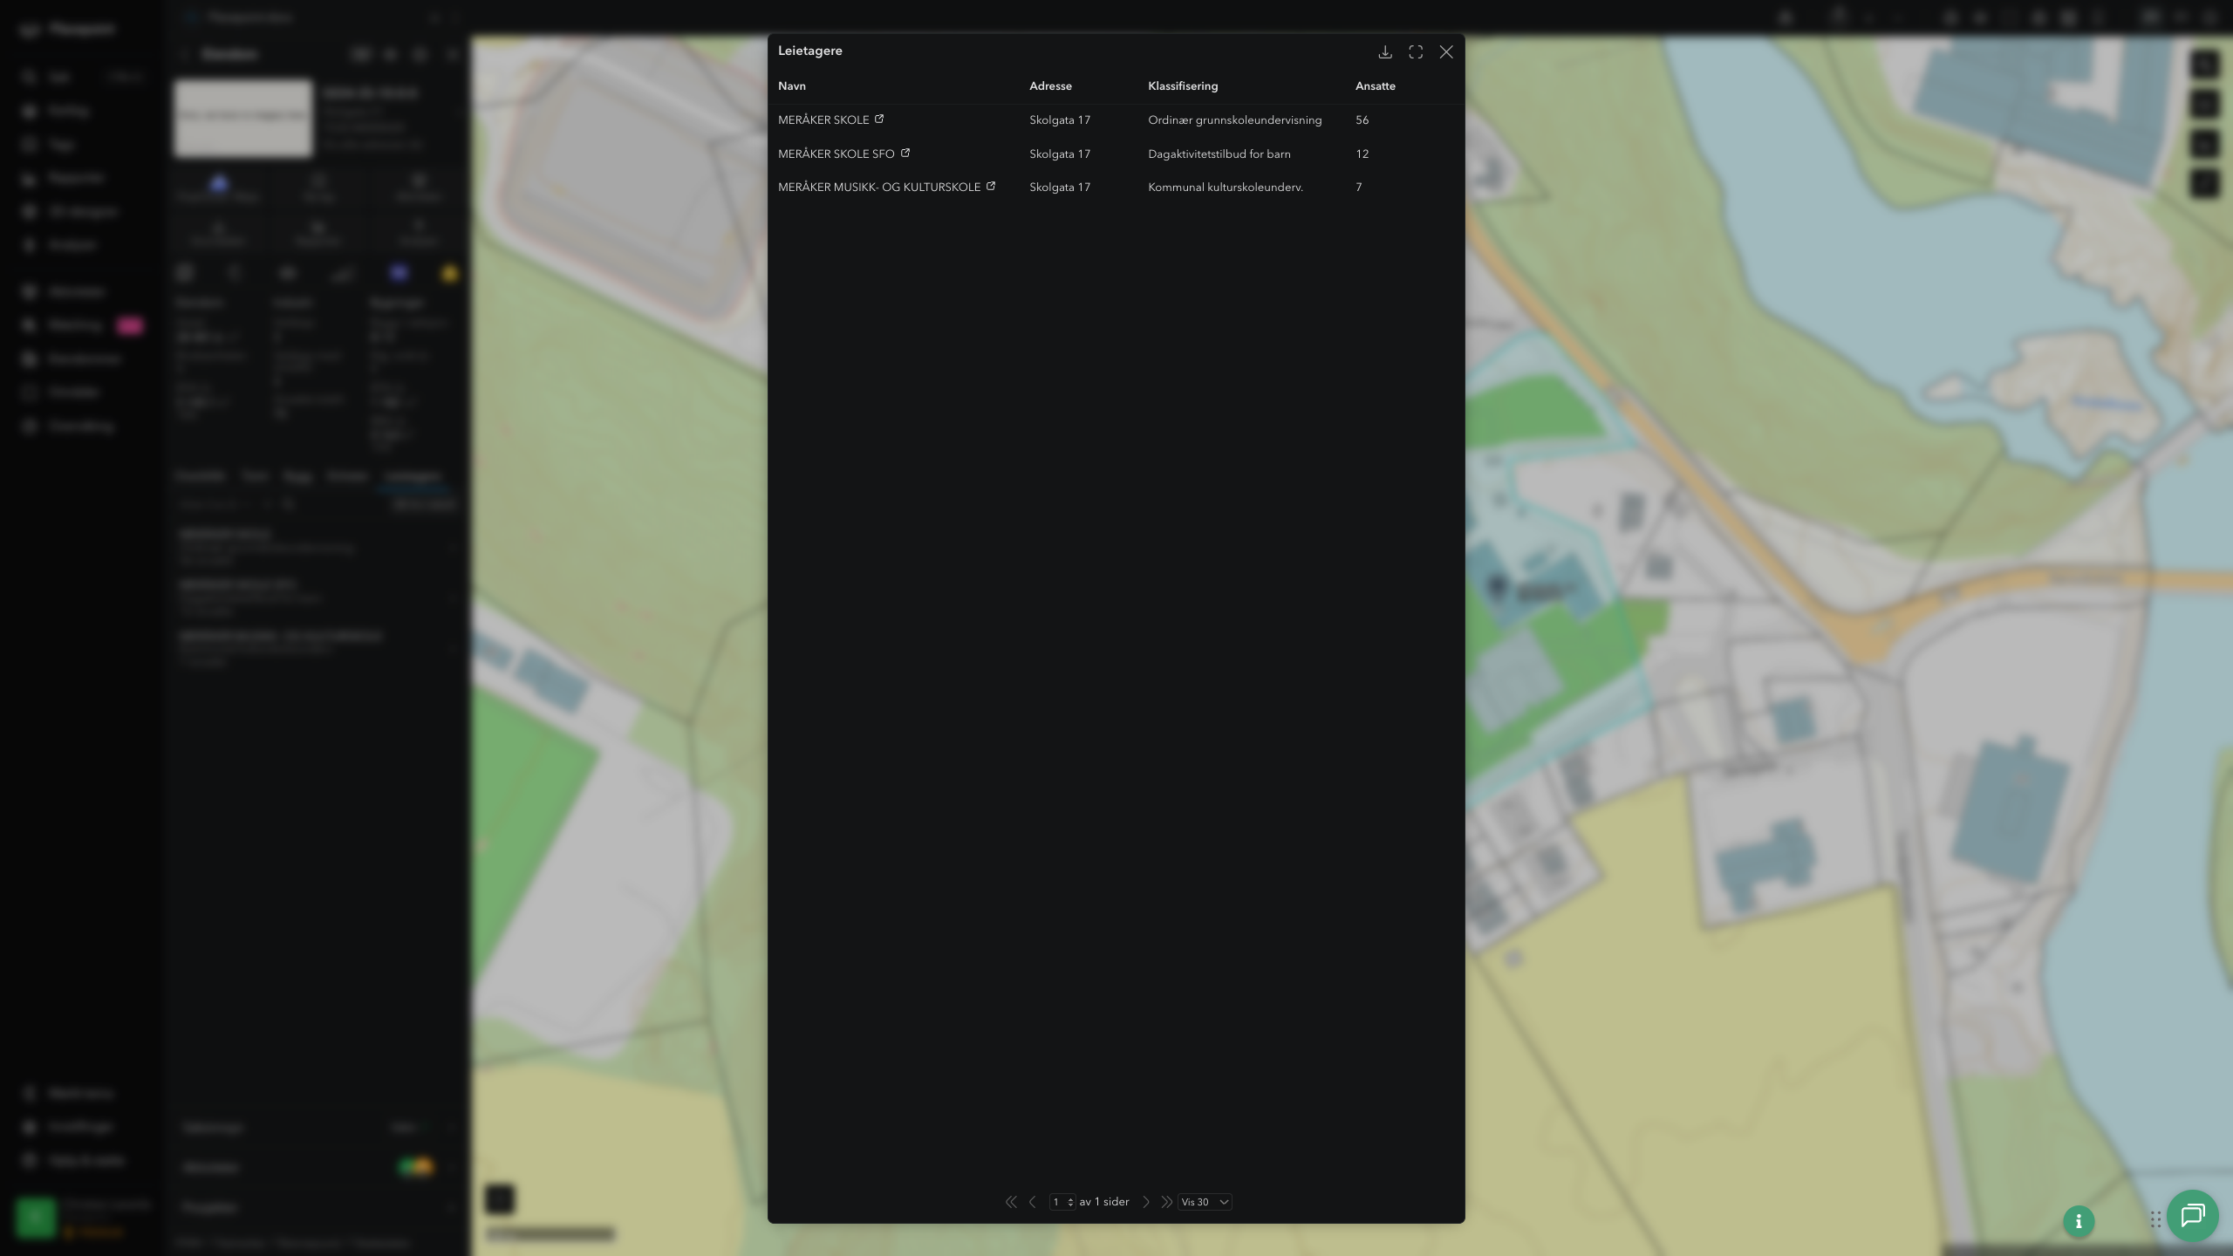The height and width of the screenshot is (1256, 2233).
Task: Open the green info button
Action: click(2079, 1221)
